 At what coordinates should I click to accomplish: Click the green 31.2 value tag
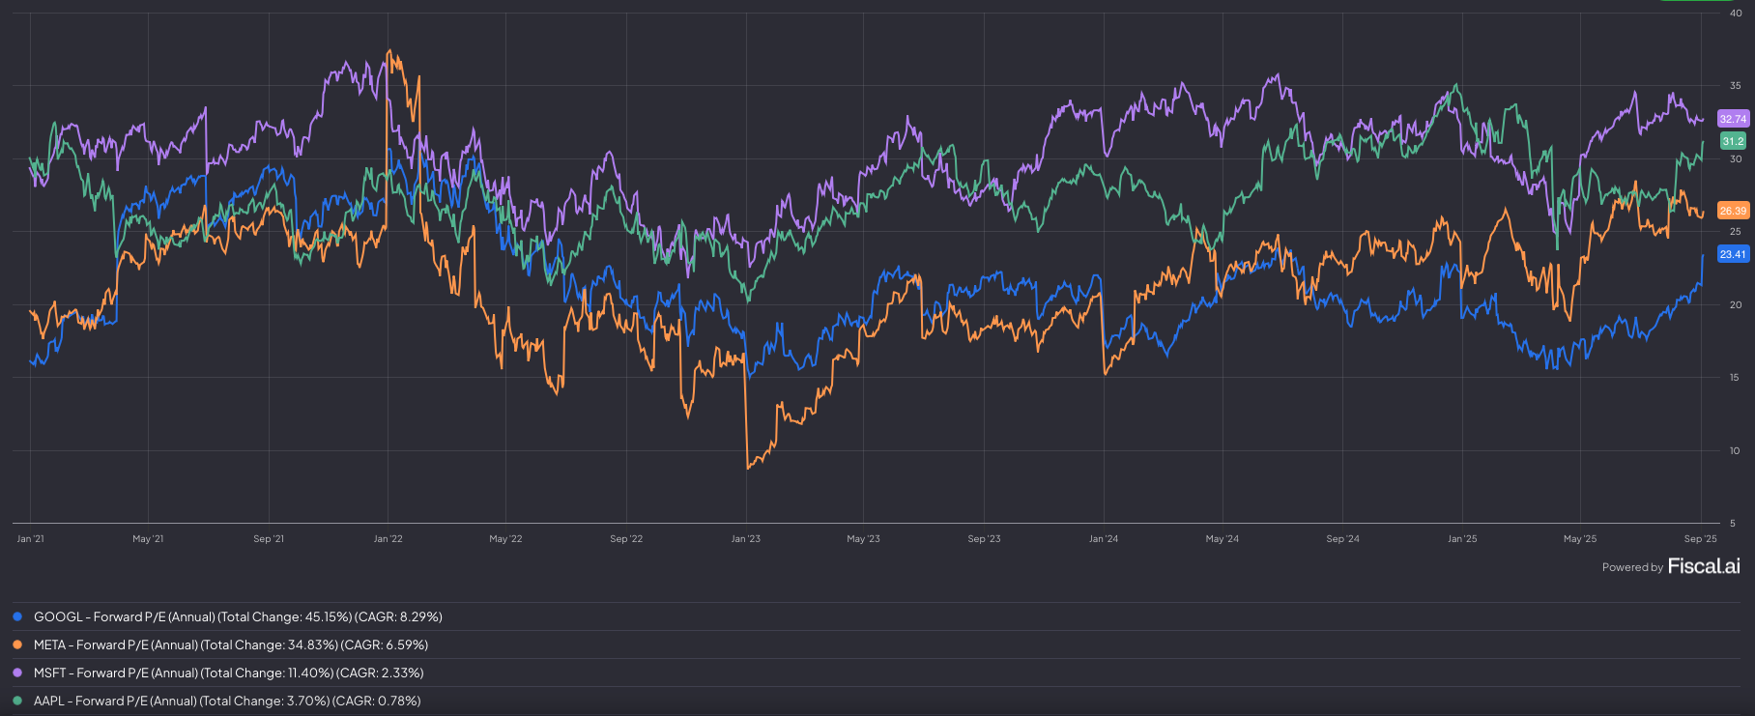pos(1733,141)
